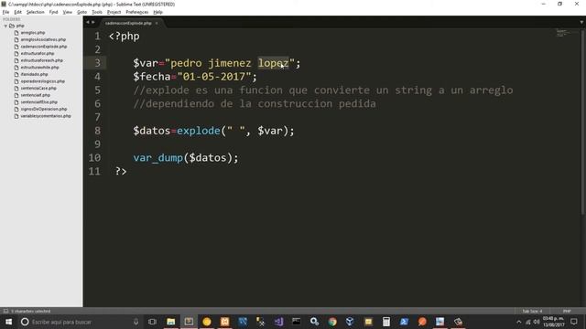Open the Tools menu

coord(97,12)
